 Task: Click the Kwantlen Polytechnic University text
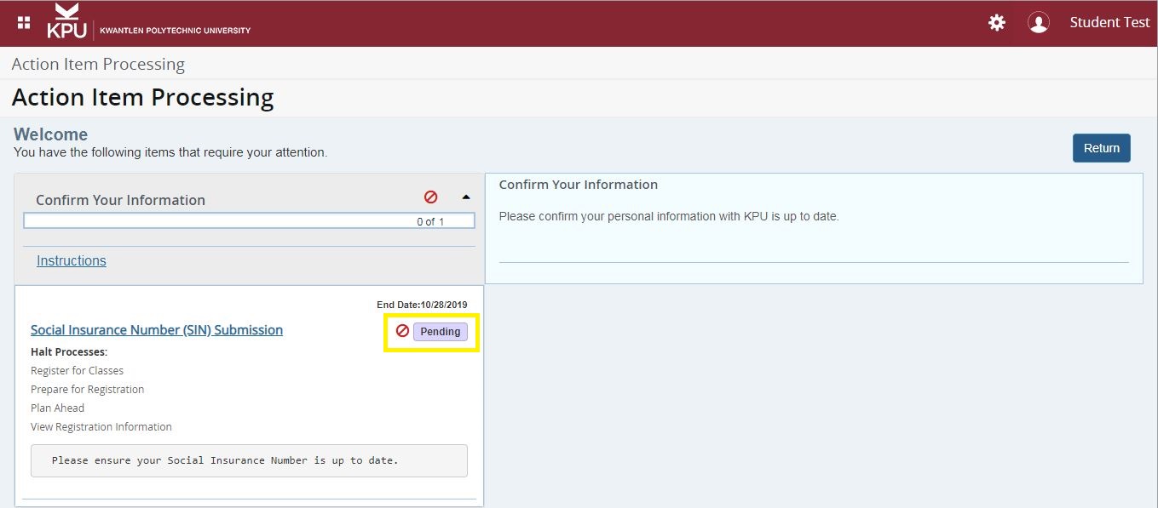point(175,31)
